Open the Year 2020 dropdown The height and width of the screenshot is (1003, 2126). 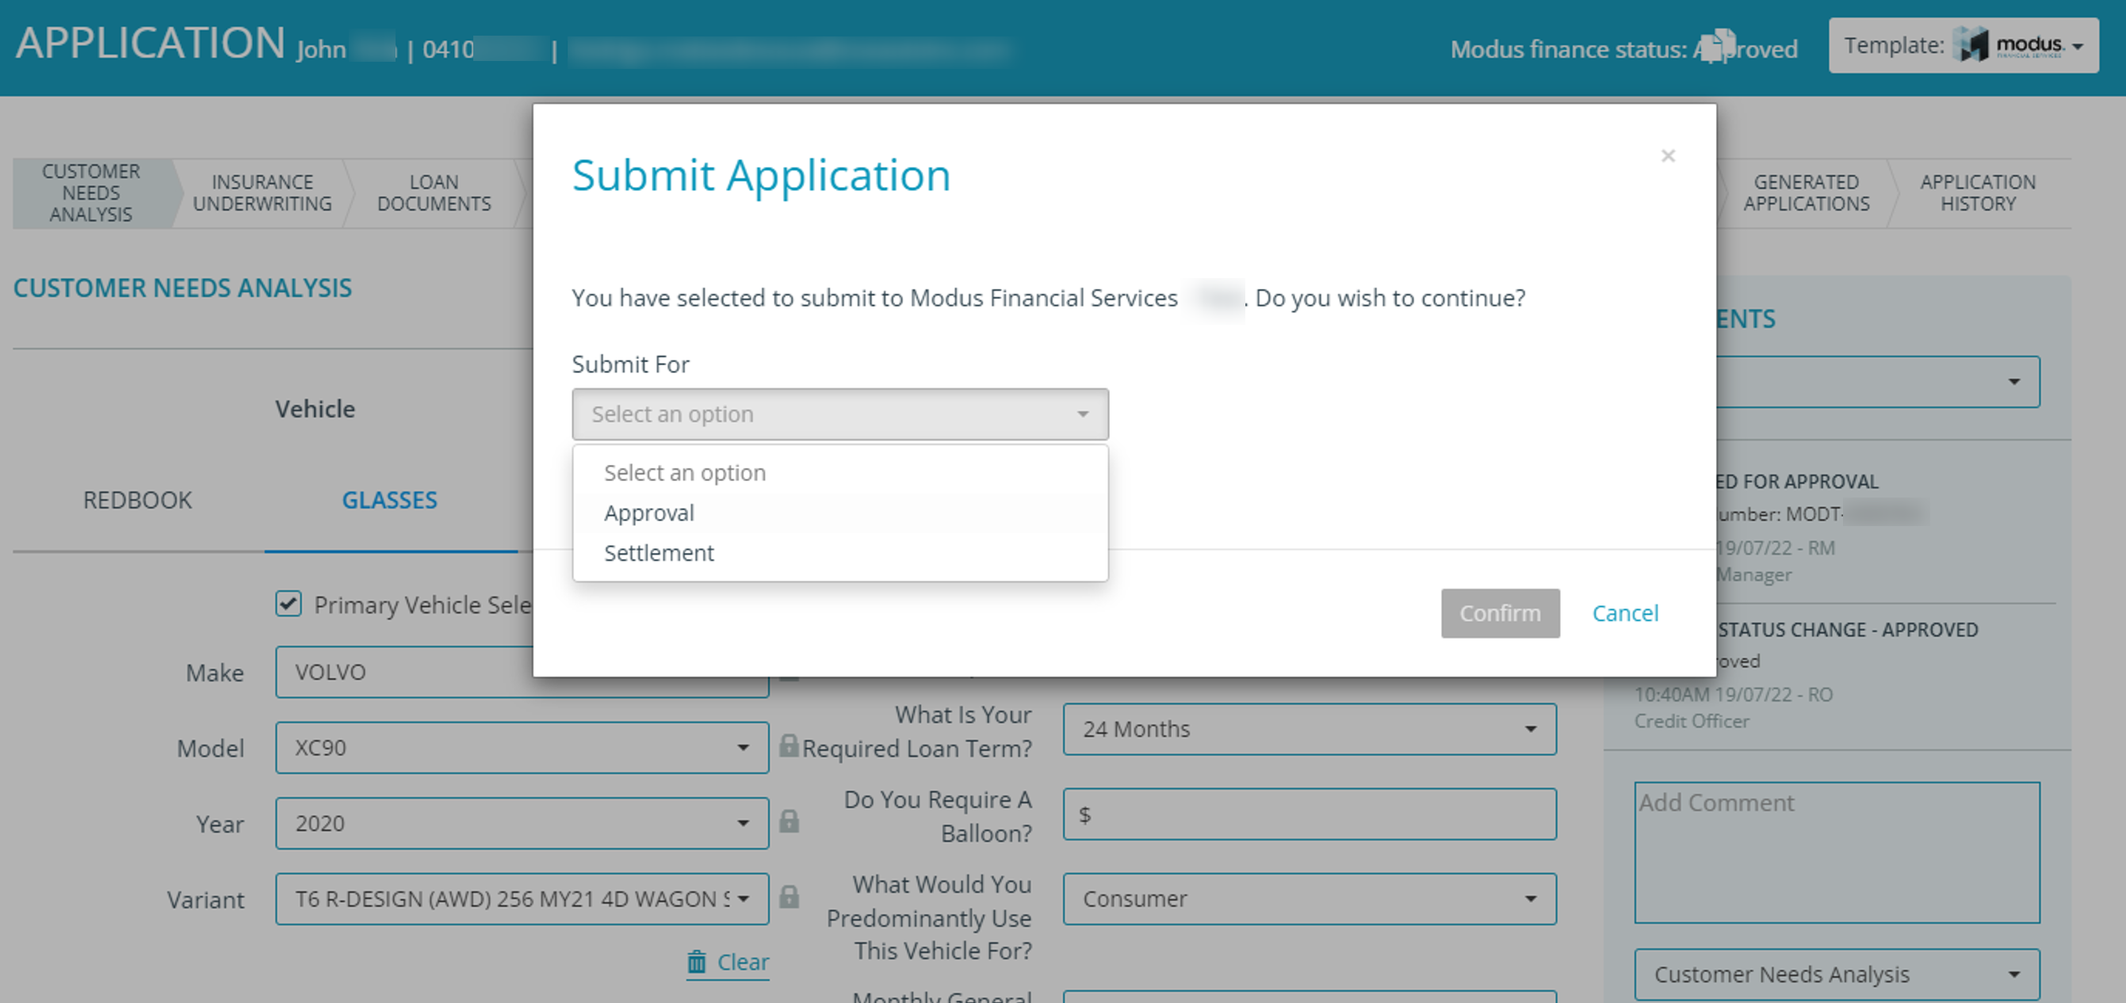pyautogui.click(x=522, y=823)
